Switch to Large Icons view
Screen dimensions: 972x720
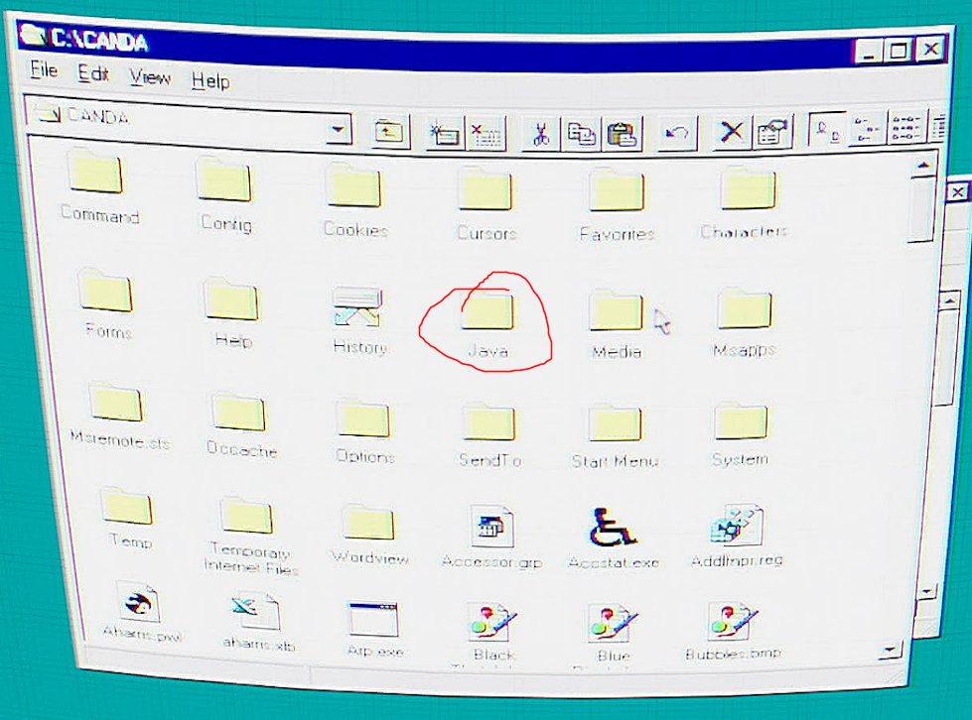pyautogui.click(x=827, y=129)
